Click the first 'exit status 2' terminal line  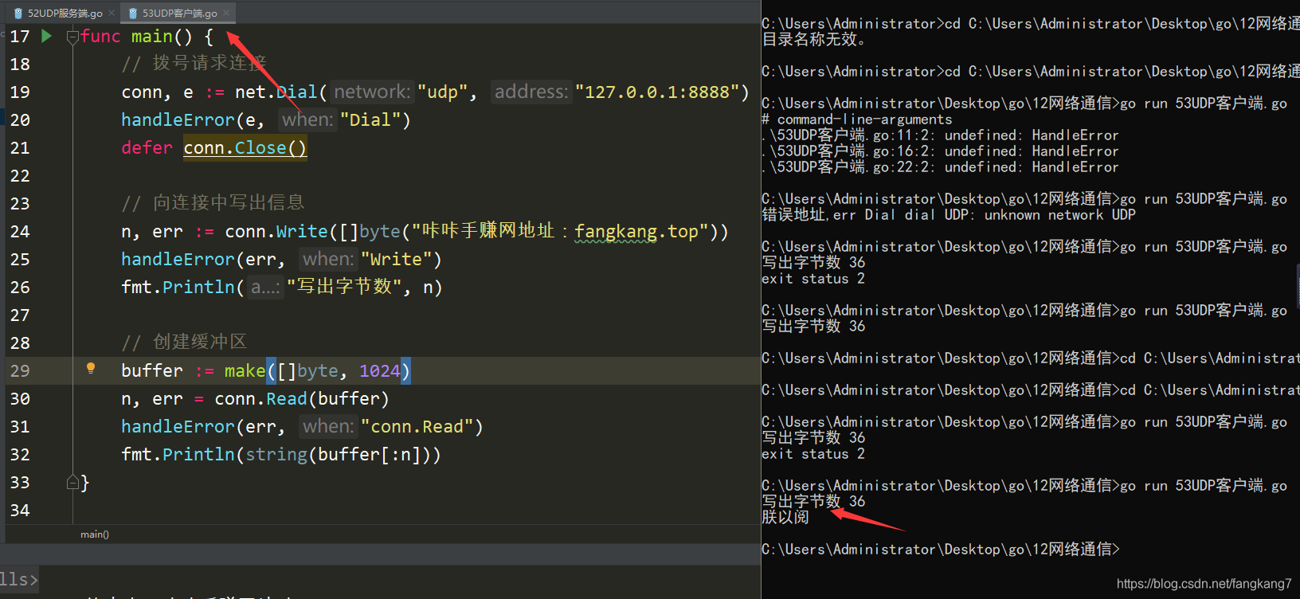click(x=813, y=278)
